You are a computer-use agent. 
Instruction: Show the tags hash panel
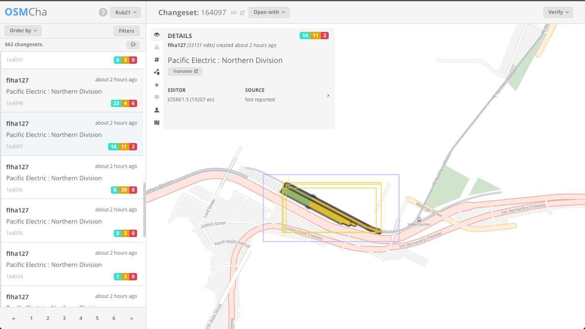[157, 60]
